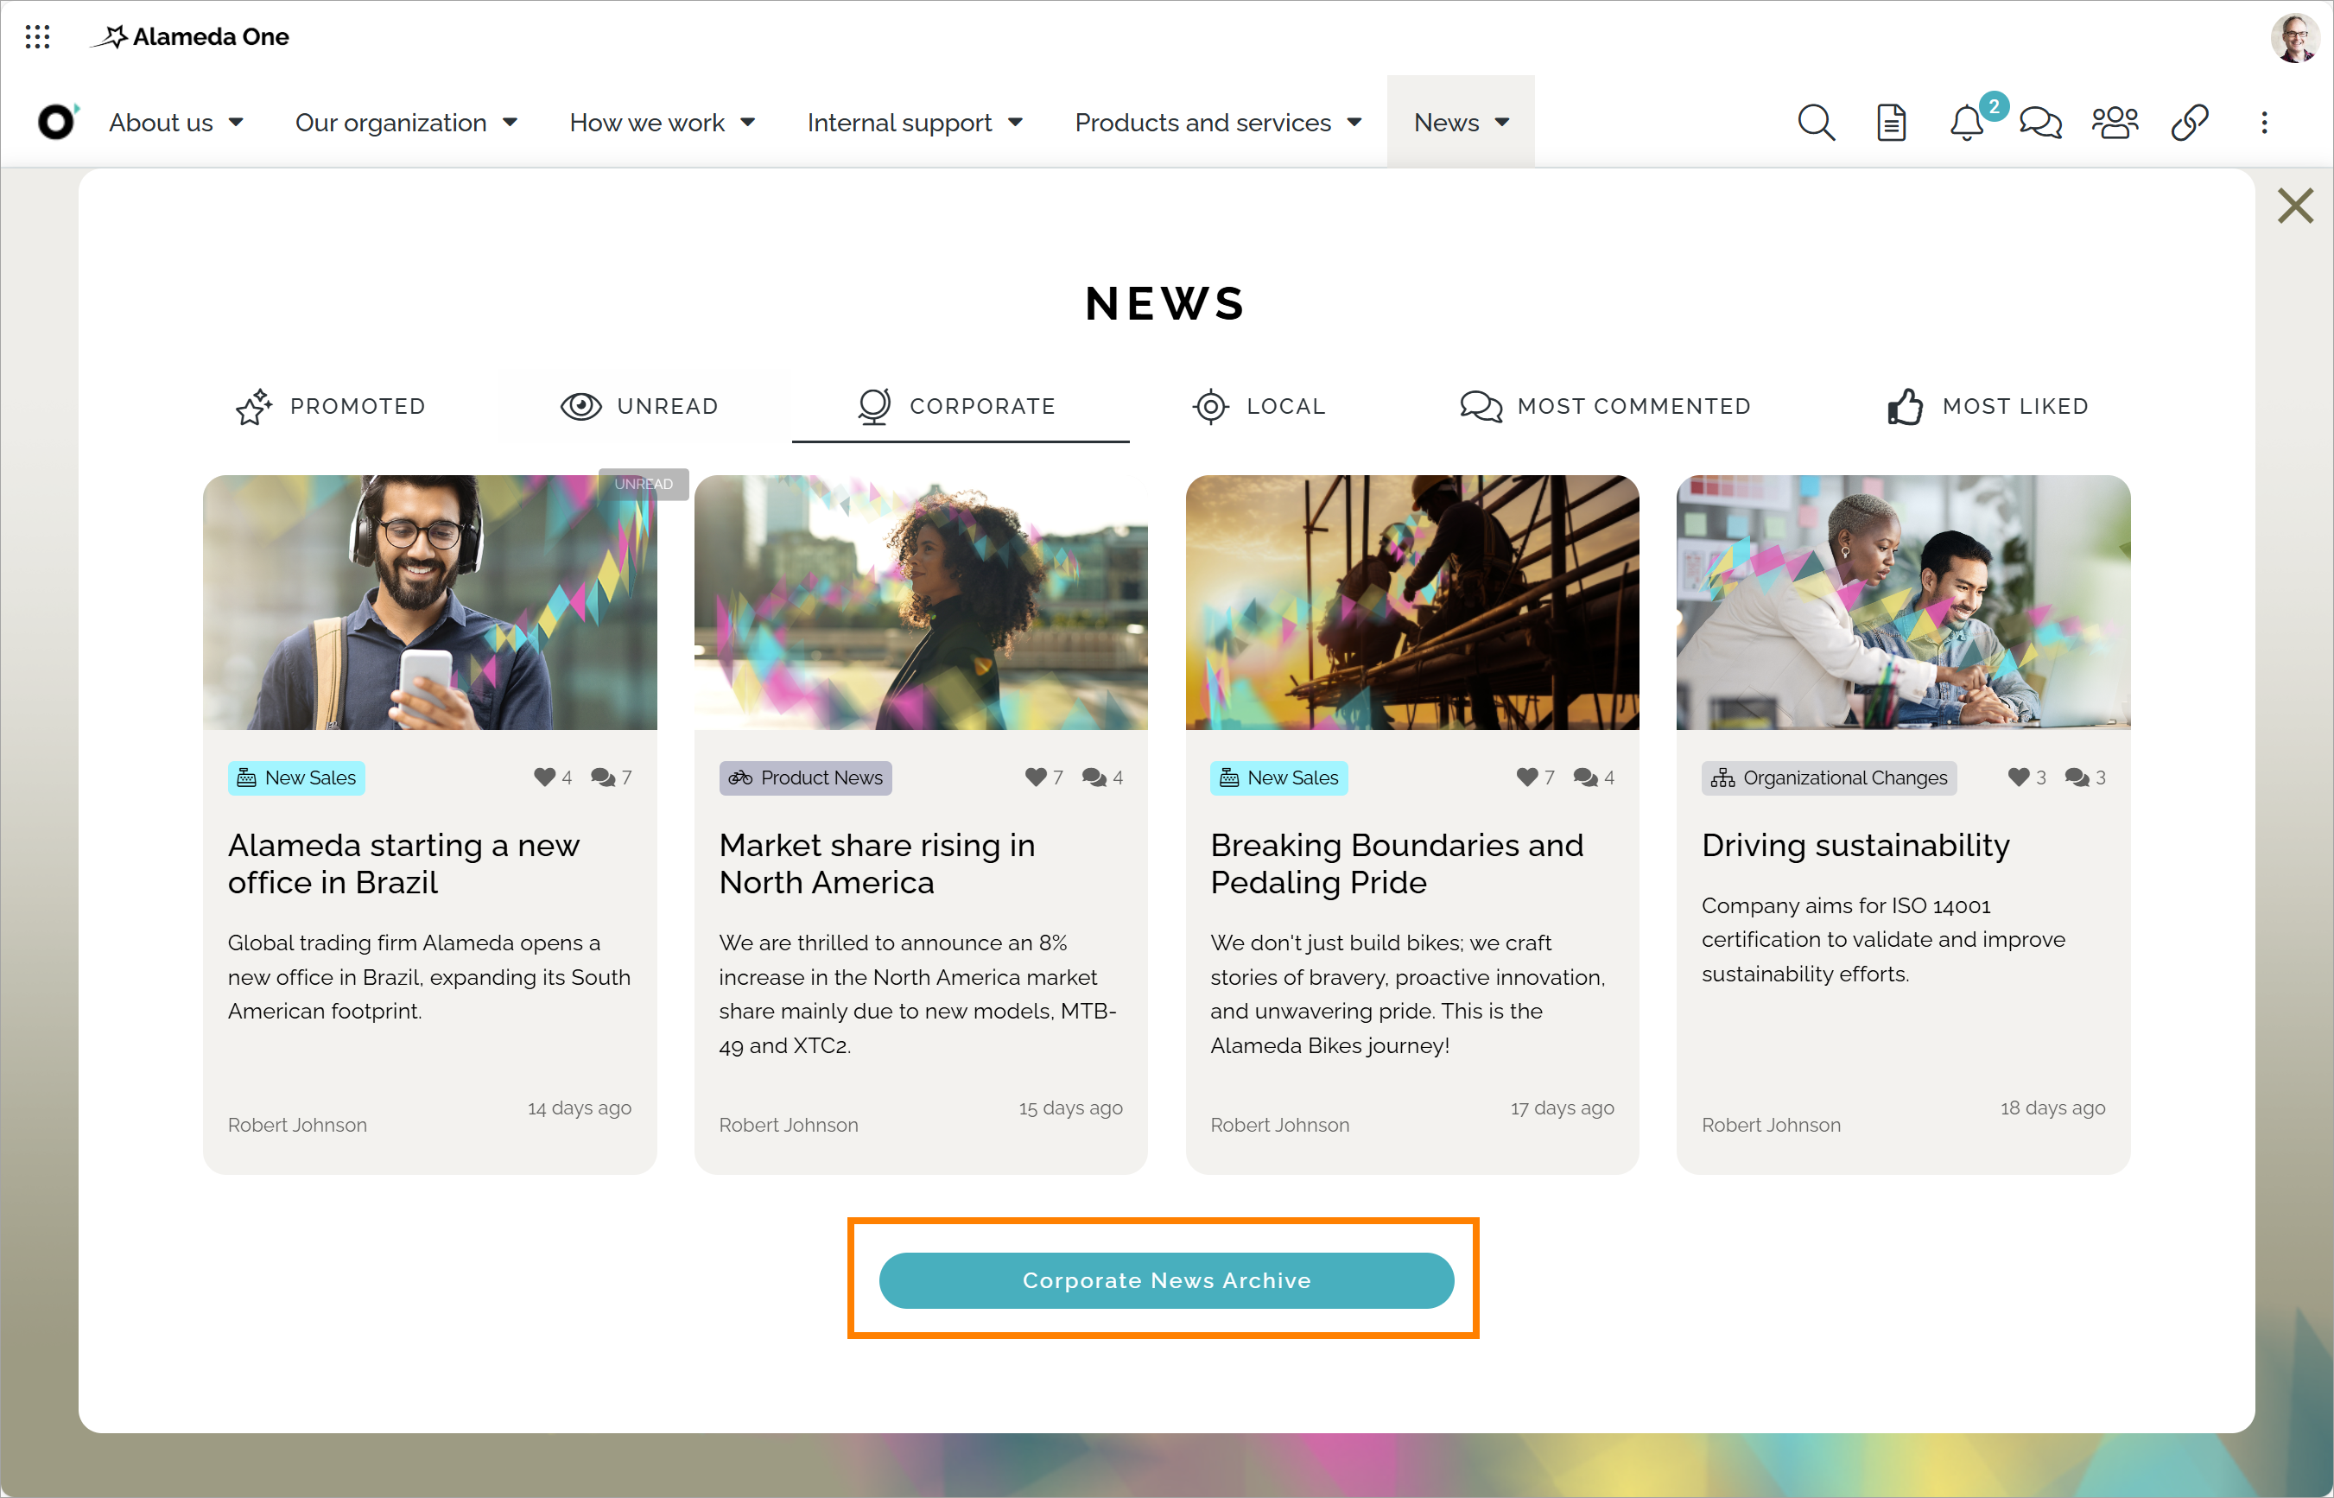Click New Sales tag on Breaking Boundaries
This screenshot has height=1498, width=2334.
pos(1278,778)
